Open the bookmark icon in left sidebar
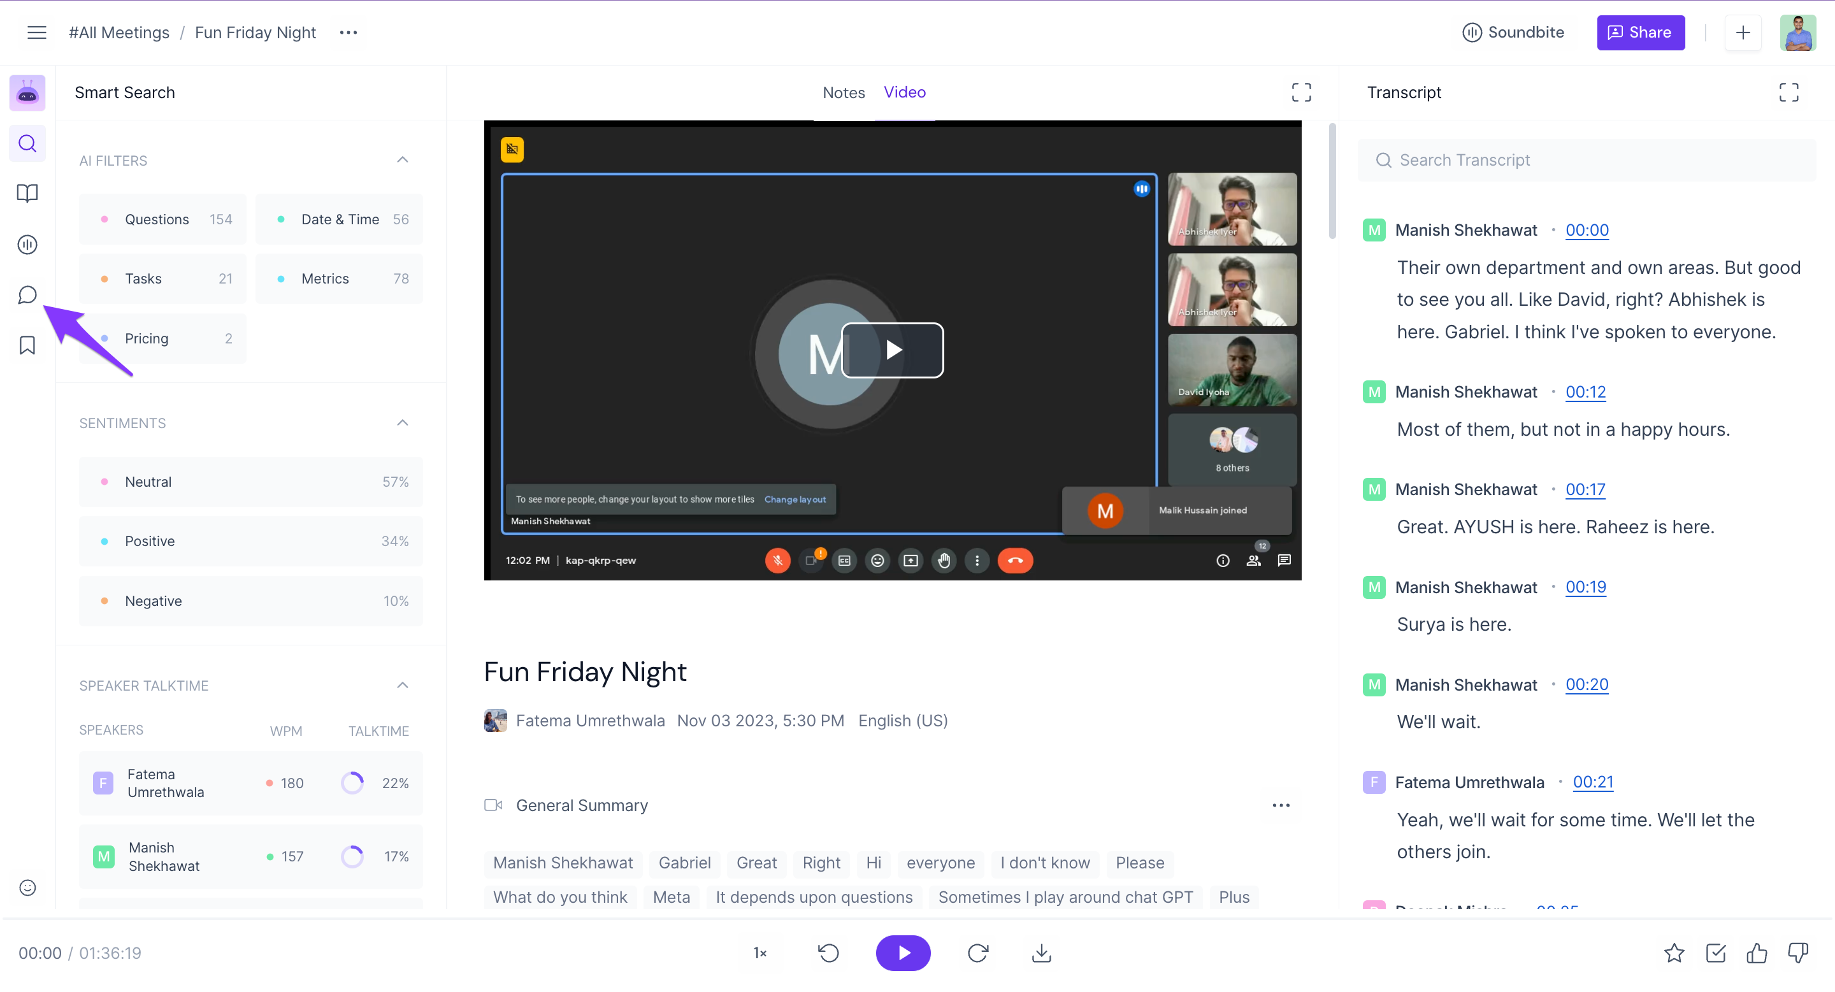The width and height of the screenshot is (1835, 992). pos(27,345)
